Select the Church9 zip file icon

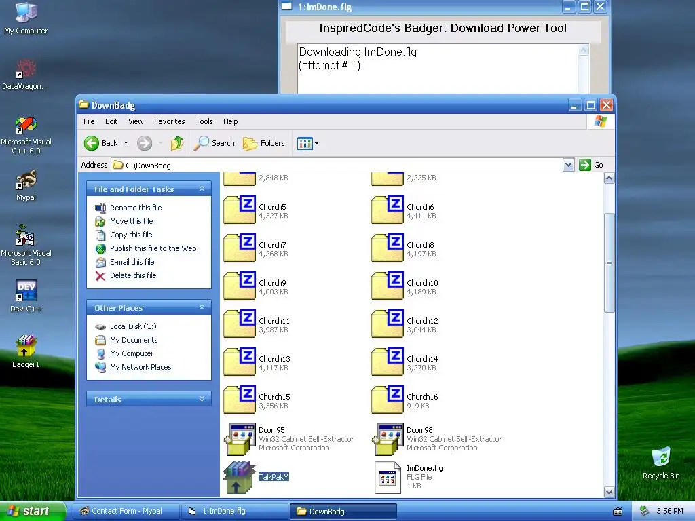tap(240, 286)
